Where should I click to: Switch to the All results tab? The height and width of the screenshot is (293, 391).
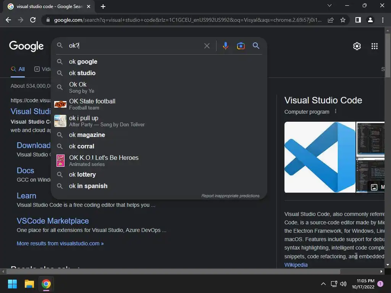point(18,69)
